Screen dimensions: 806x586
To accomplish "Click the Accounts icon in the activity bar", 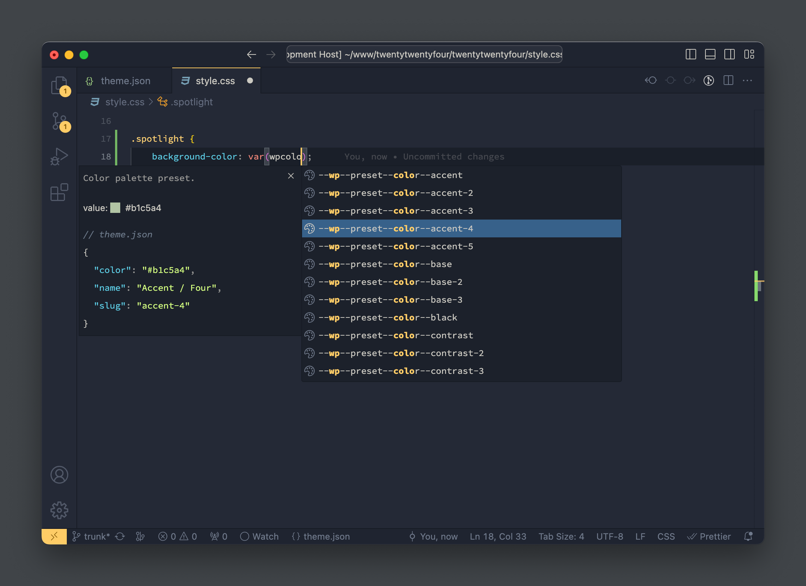I will pyautogui.click(x=59, y=475).
